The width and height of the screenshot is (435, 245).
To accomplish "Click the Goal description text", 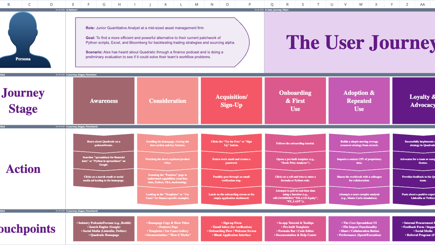I will 160,40.
